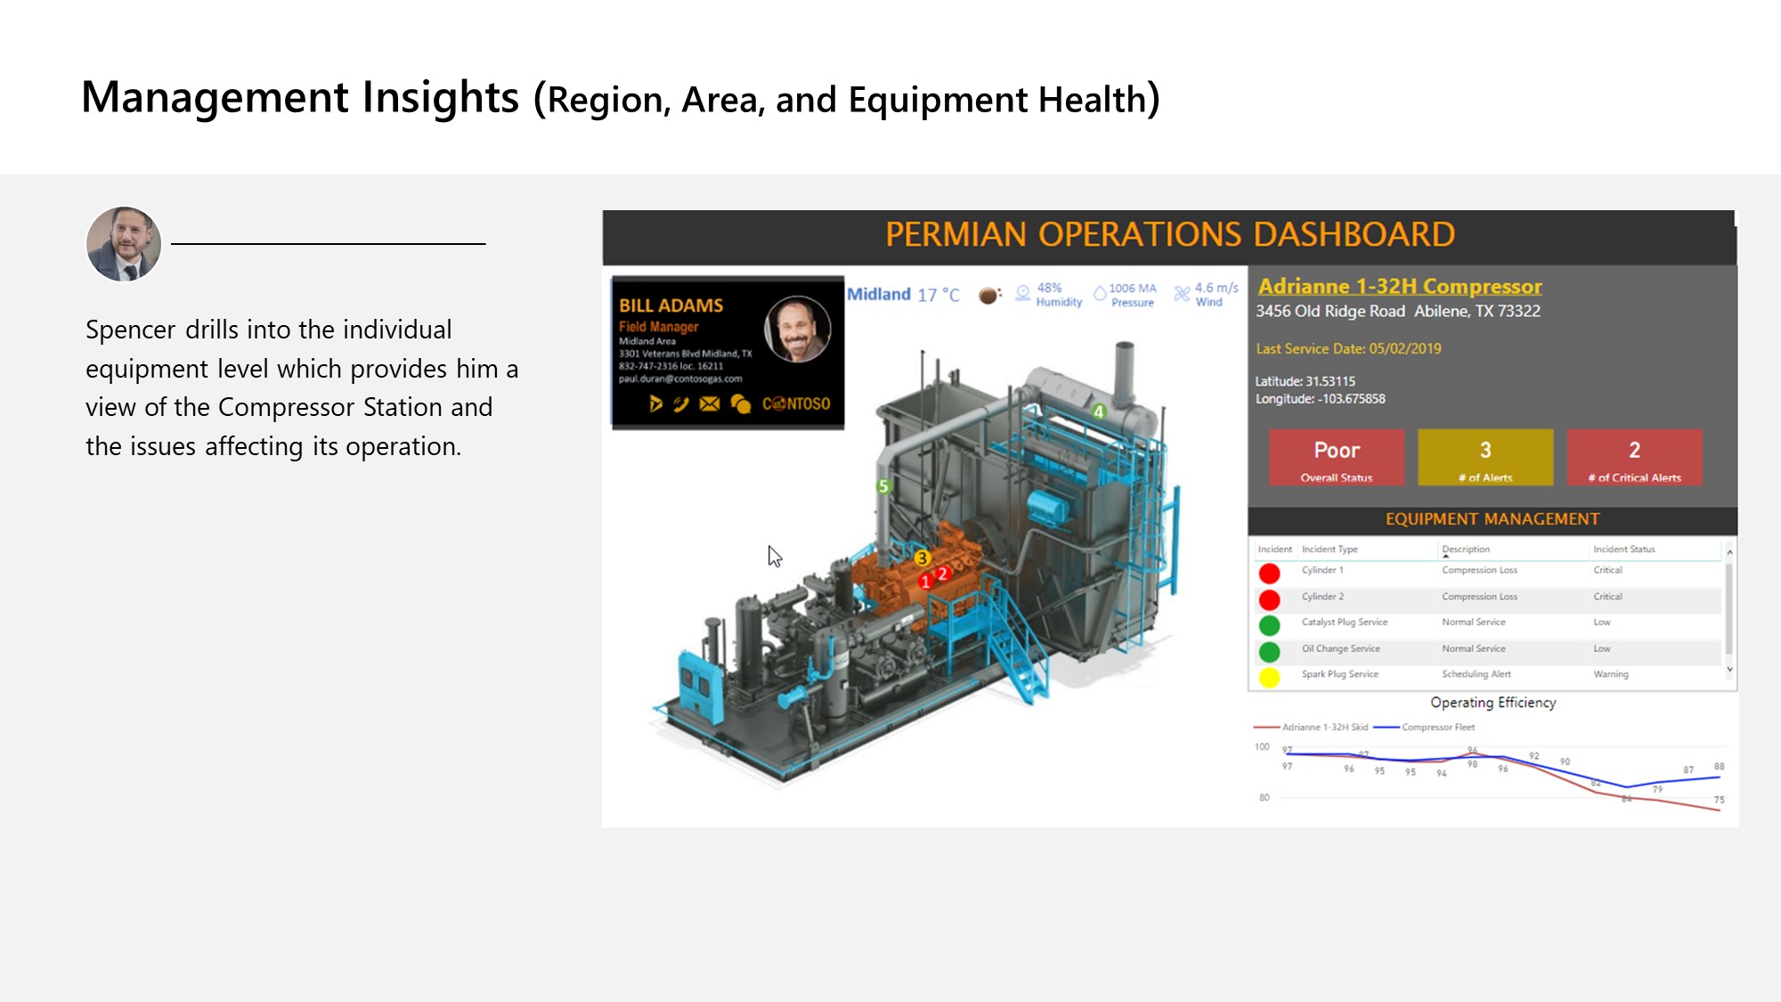Select yellow alert marker 3 on compressor
Image resolution: width=1781 pixels, height=1002 pixels.
(x=922, y=558)
